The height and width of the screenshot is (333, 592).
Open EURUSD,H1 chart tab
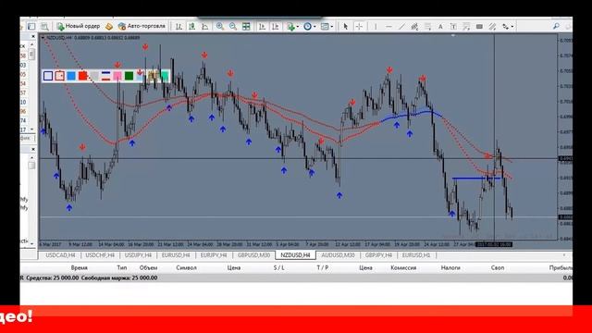tap(416, 255)
